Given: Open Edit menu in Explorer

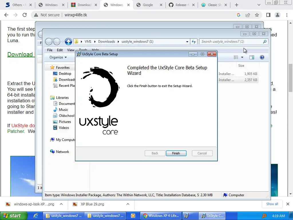Looking at the screenshot, I should pos(60,50).
